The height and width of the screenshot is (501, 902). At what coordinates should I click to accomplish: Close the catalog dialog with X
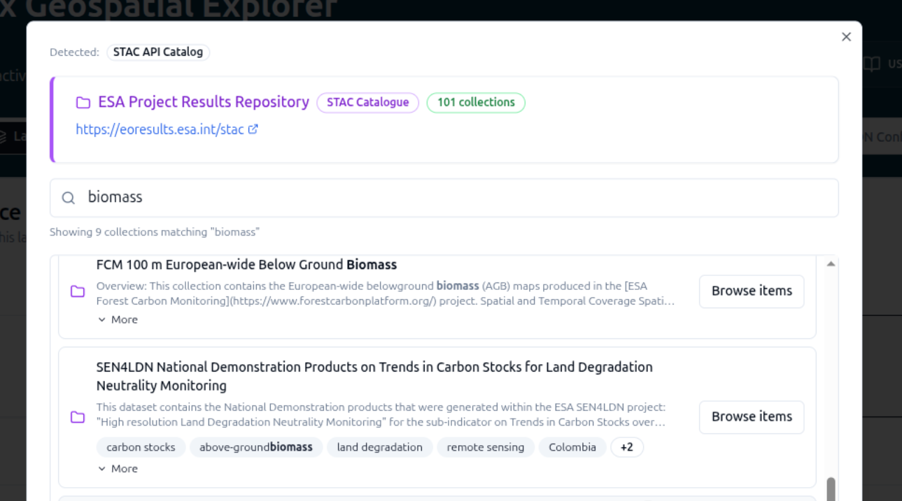[846, 37]
